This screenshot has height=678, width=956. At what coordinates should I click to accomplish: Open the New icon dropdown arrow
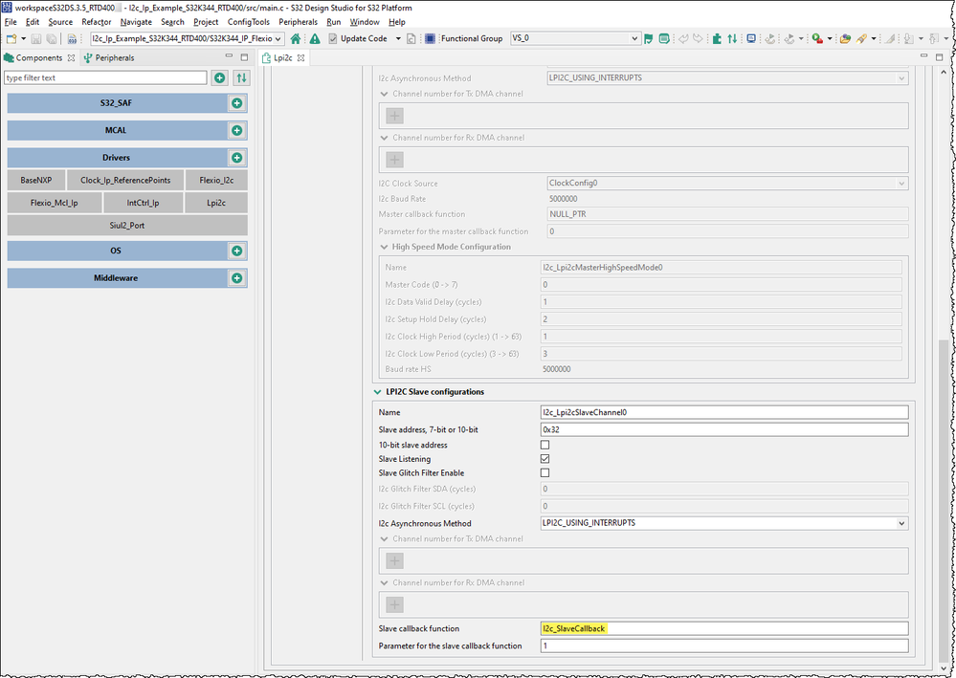[x=24, y=38]
